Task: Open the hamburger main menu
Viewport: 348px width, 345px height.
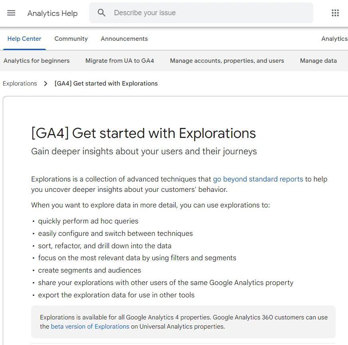Action: click(x=11, y=13)
